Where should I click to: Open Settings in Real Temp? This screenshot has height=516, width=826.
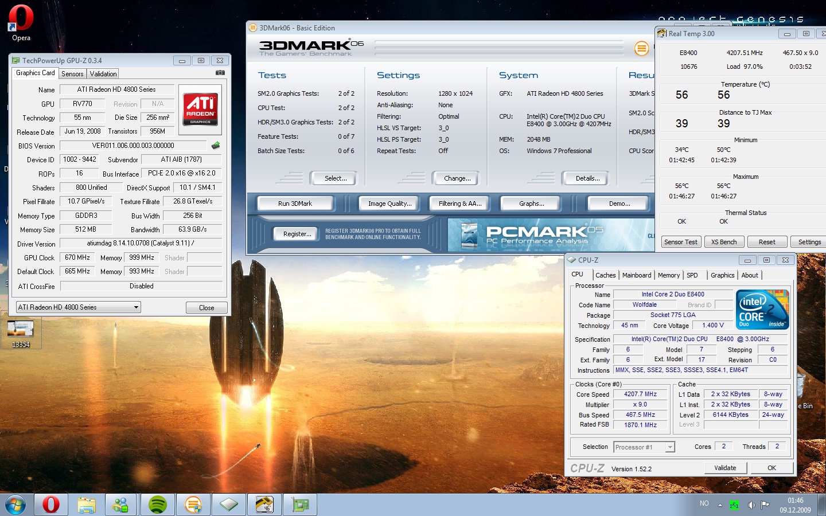(x=809, y=242)
